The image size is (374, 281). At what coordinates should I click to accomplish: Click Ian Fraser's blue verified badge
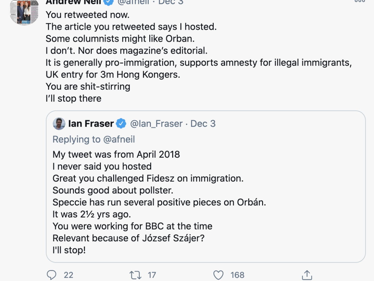point(121,123)
